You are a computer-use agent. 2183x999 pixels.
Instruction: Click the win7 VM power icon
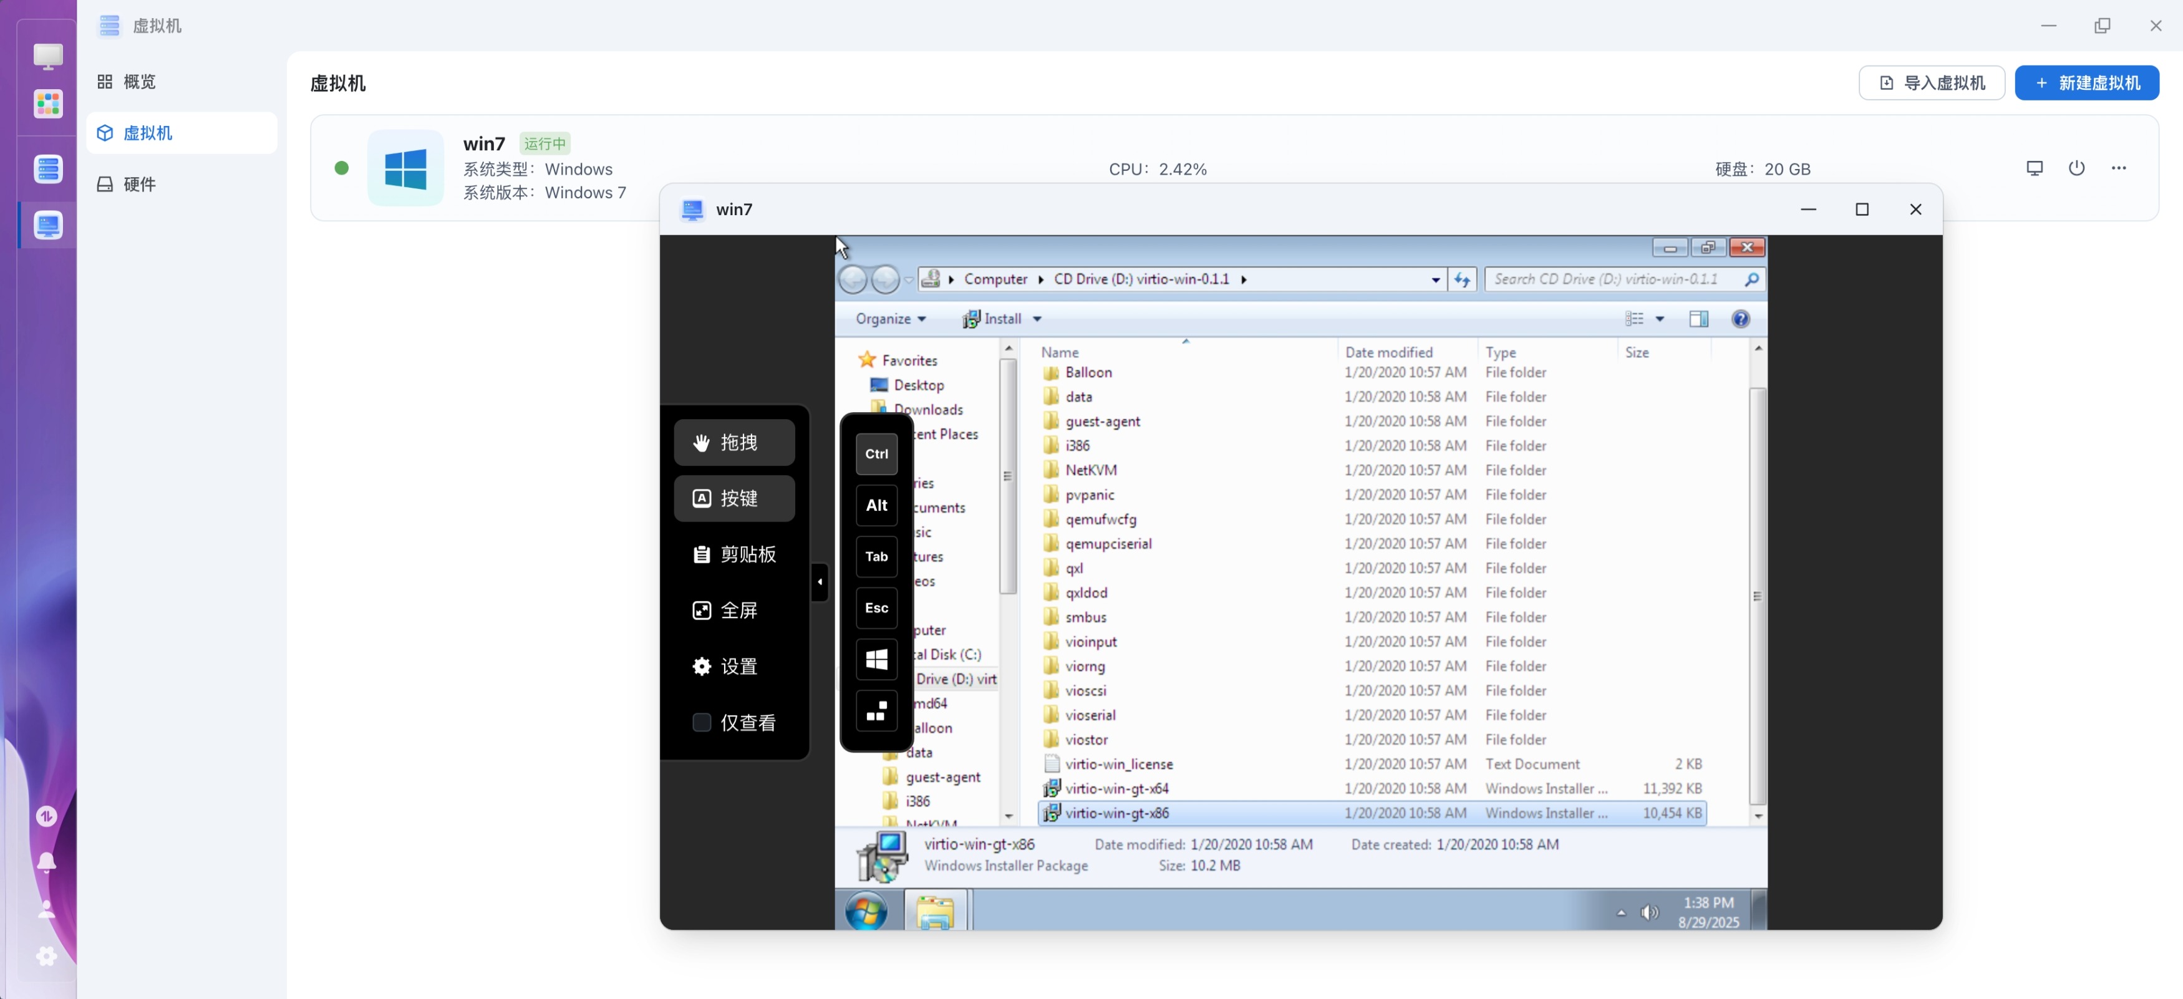[x=2076, y=168]
